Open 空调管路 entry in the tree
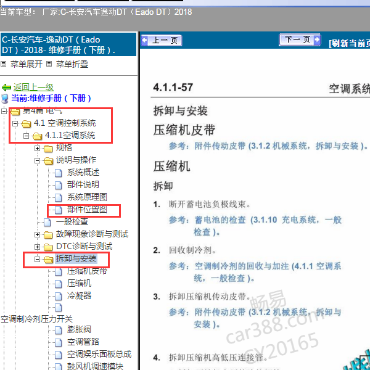 pos(83,342)
